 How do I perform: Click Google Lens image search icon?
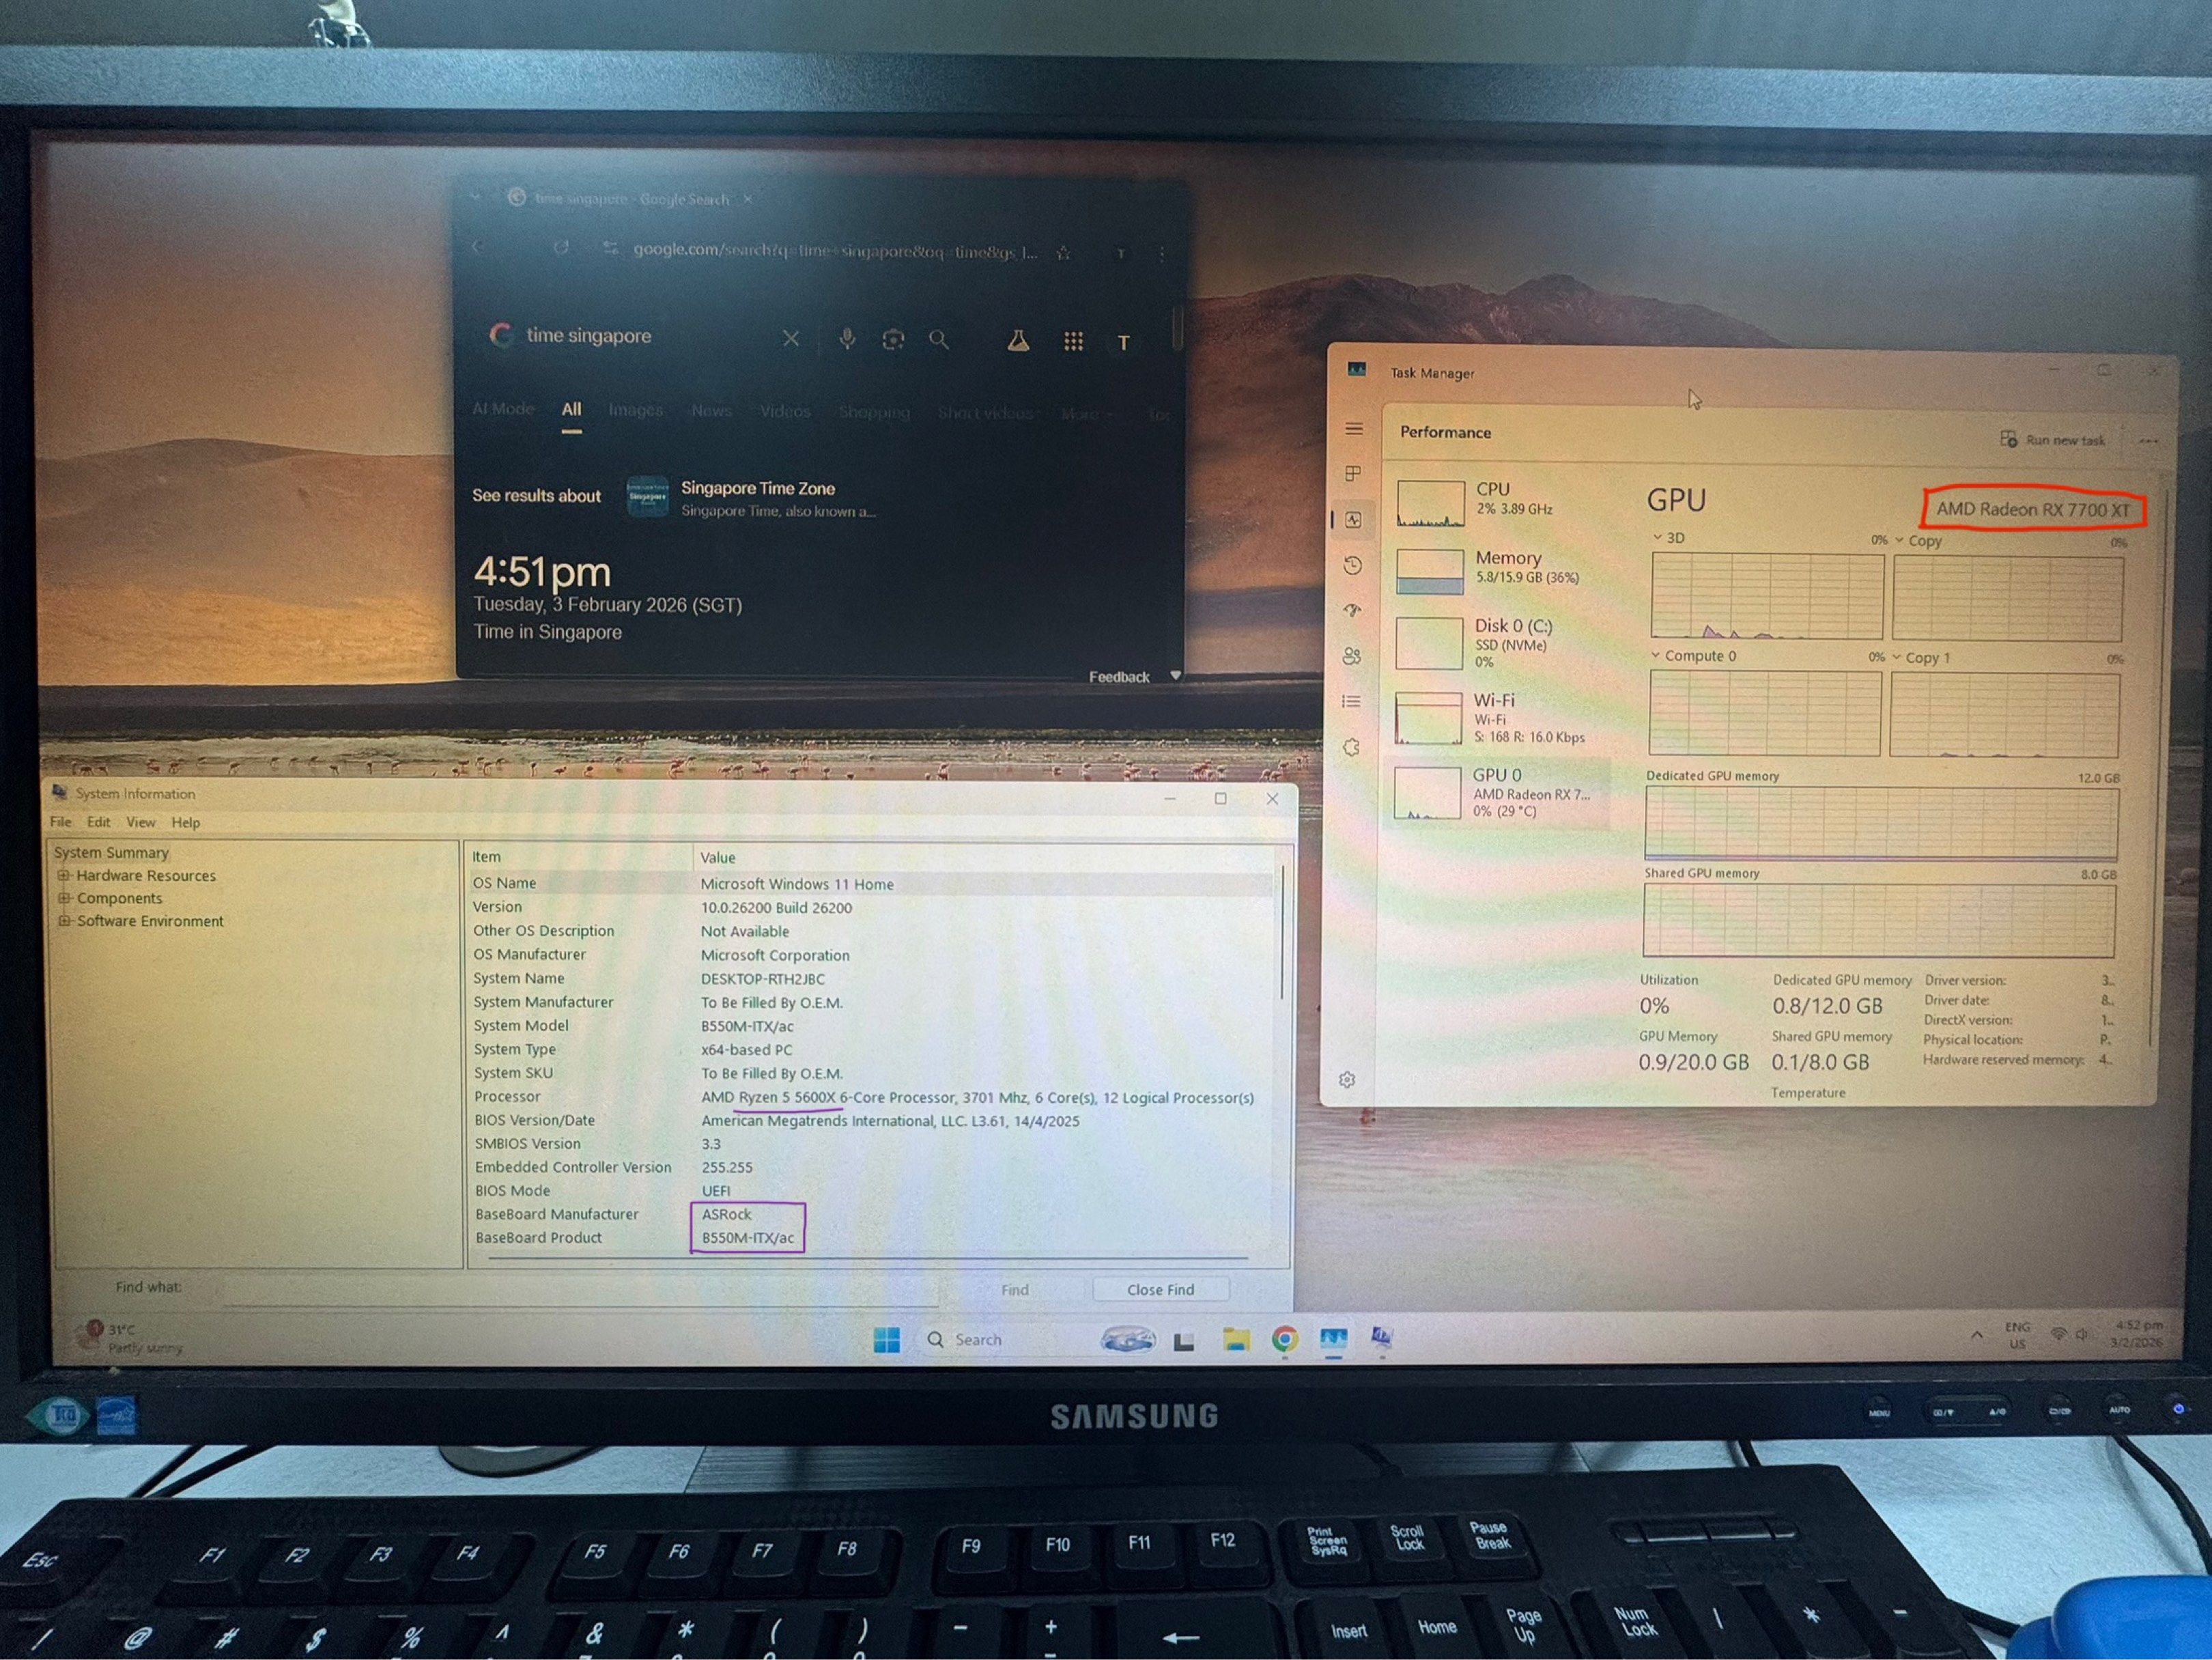pyautogui.click(x=893, y=340)
